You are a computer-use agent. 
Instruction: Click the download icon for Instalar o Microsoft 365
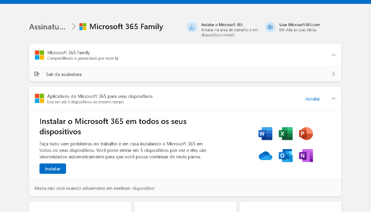pyautogui.click(x=192, y=27)
